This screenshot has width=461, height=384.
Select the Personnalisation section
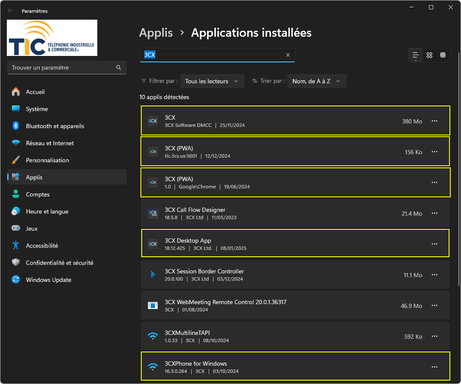pos(67,160)
